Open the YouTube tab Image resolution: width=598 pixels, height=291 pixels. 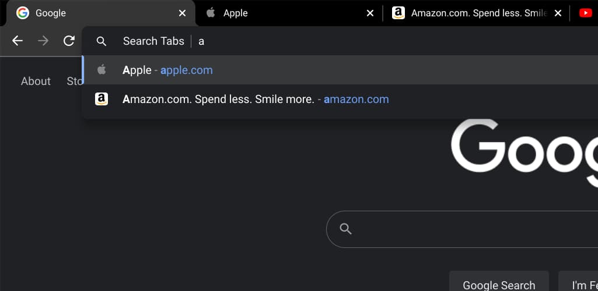point(586,13)
